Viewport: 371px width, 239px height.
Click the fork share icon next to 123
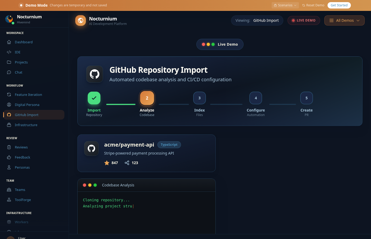tap(127, 163)
